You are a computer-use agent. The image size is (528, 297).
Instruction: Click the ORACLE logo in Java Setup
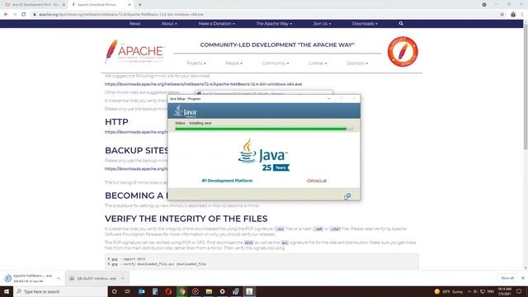(317, 181)
